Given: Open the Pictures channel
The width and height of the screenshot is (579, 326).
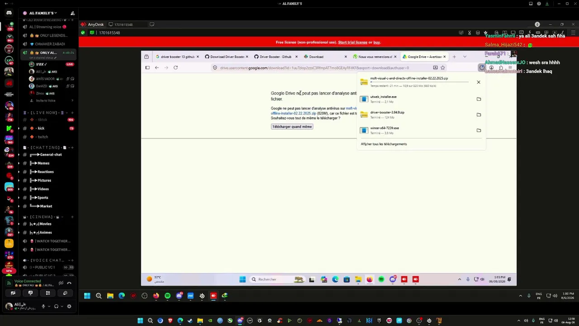Looking at the screenshot, I should [47, 180].
